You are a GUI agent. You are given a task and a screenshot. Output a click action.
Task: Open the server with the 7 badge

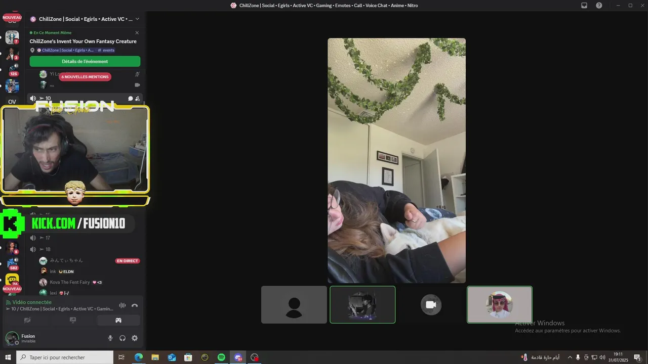pos(12,37)
